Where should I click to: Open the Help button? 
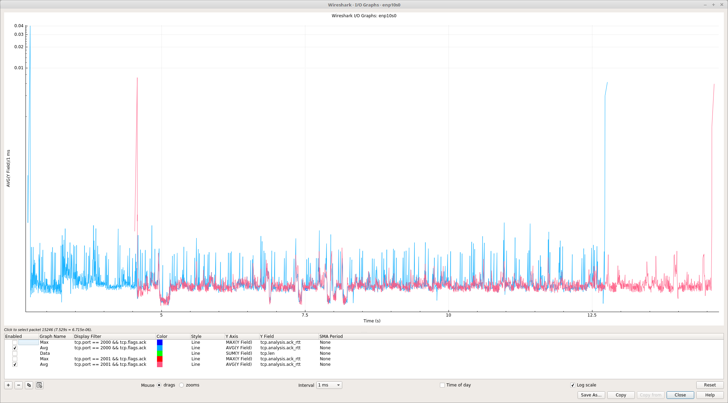click(x=709, y=395)
